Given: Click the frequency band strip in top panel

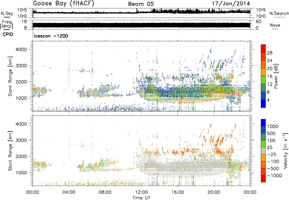Looking at the screenshot, I should click(141, 25).
